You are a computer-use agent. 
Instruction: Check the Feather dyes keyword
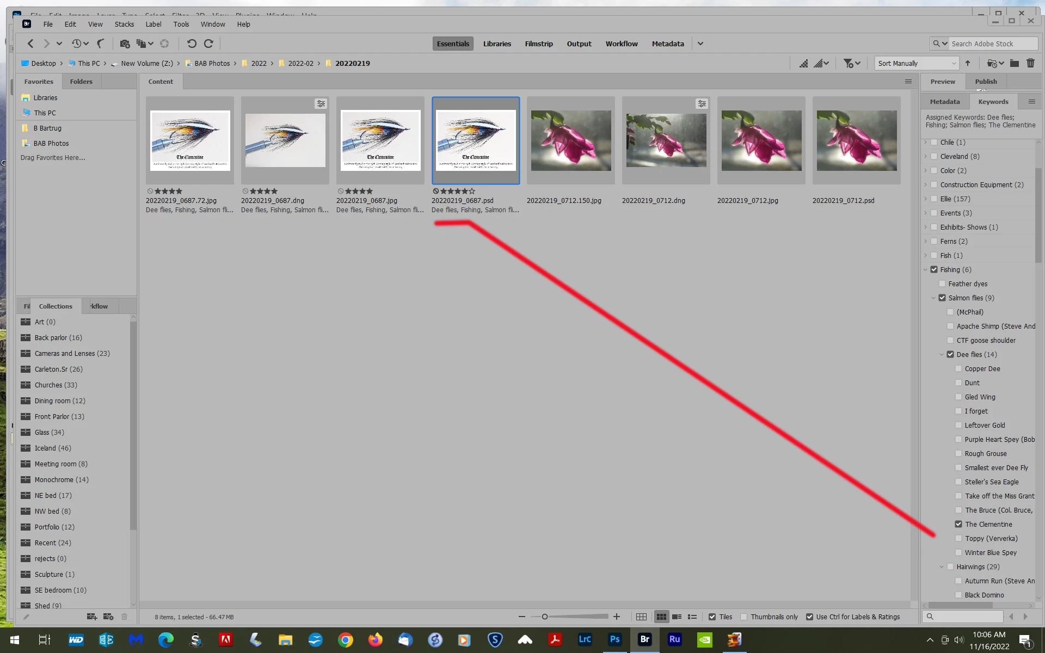tap(942, 284)
